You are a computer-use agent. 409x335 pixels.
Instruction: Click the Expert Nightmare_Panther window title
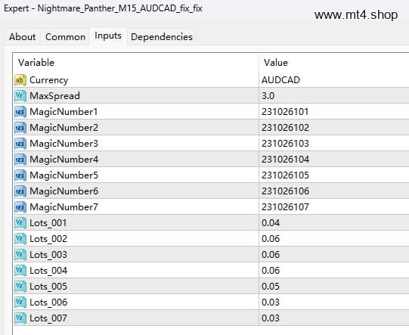pos(103,8)
